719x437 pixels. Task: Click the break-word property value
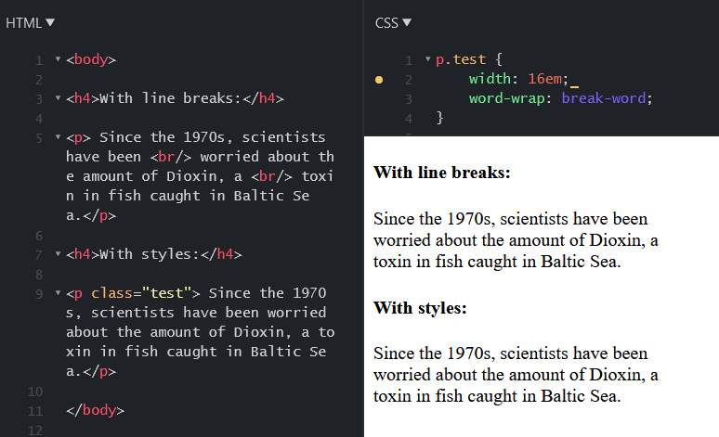tap(604, 98)
